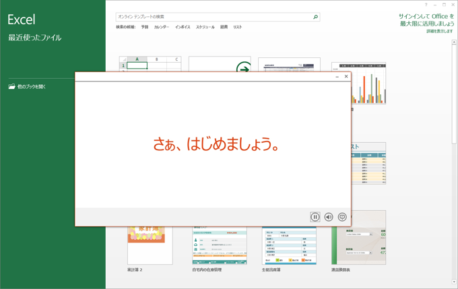Click the 詳細を表示します link
This screenshot has width=458, height=289.
pos(440,31)
